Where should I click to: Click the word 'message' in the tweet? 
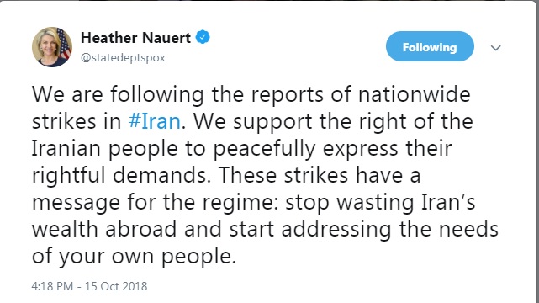[76, 203]
